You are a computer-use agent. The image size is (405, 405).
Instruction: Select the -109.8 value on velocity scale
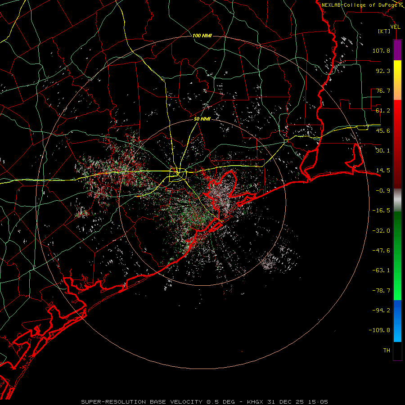pyautogui.click(x=379, y=330)
